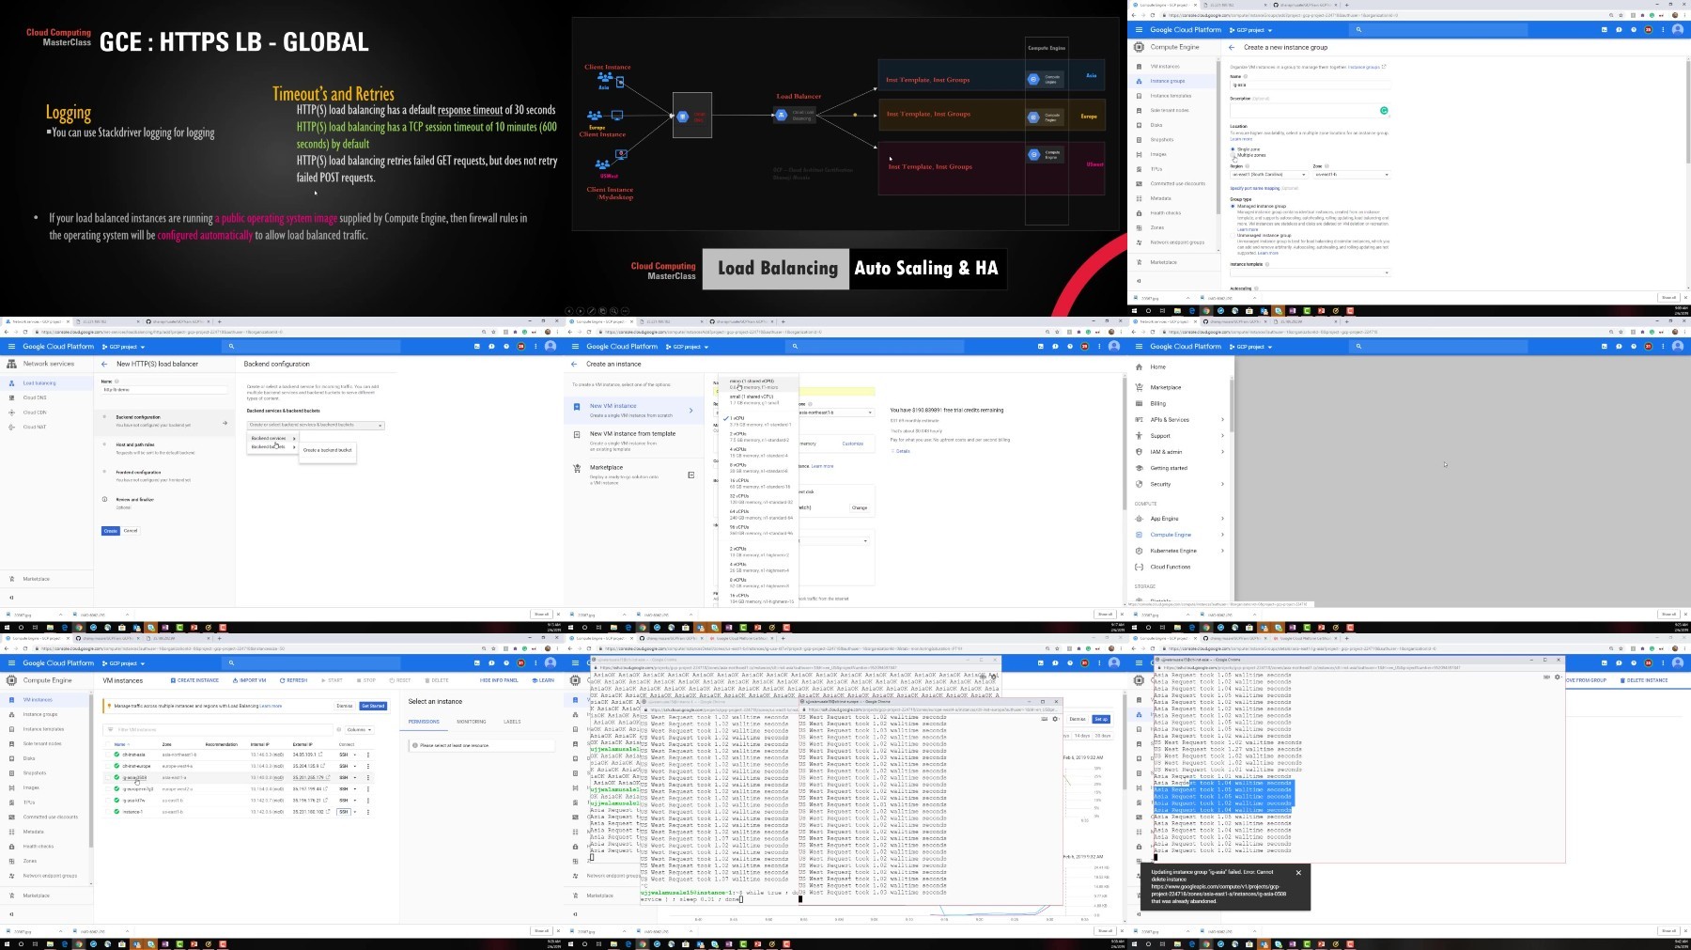Open Sole tenant nodes in instance group window sidebar

(1170, 110)
